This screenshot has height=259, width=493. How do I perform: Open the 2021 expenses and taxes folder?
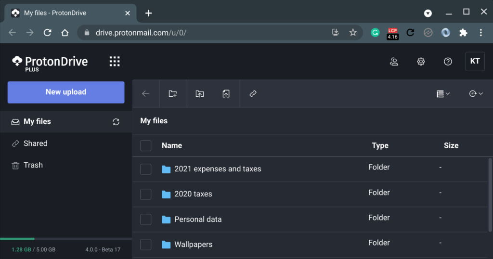(218, 169)
